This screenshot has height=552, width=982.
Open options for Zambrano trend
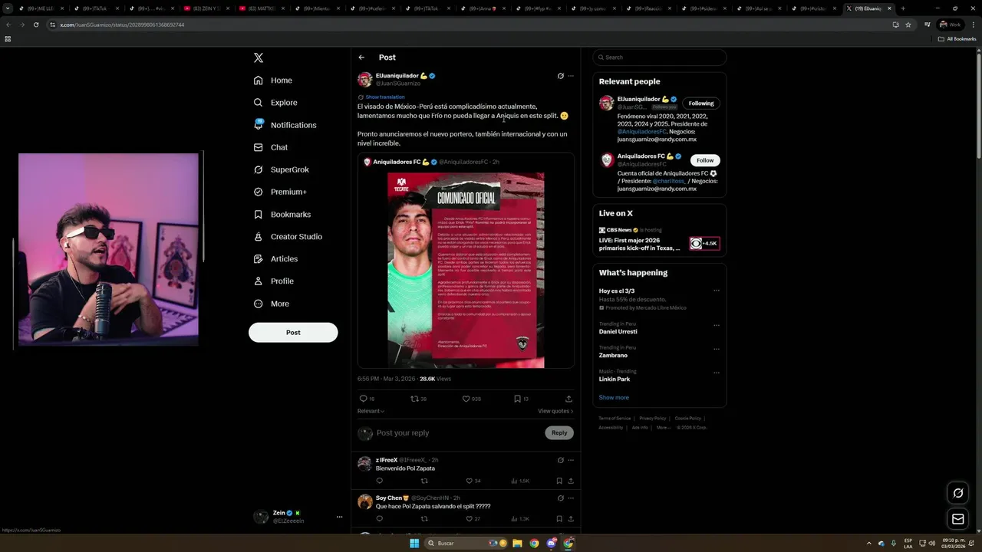[x=717, y=349]
